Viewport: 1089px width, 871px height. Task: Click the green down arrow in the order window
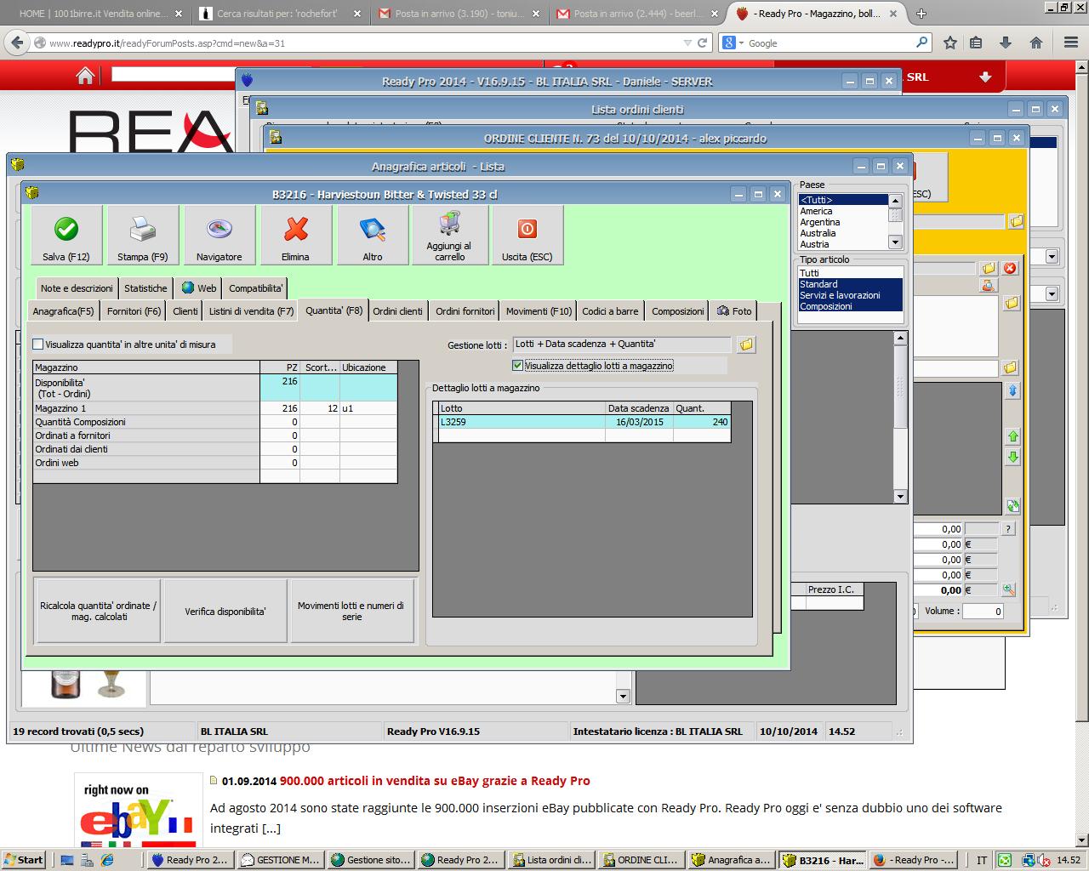[1012, 457]
